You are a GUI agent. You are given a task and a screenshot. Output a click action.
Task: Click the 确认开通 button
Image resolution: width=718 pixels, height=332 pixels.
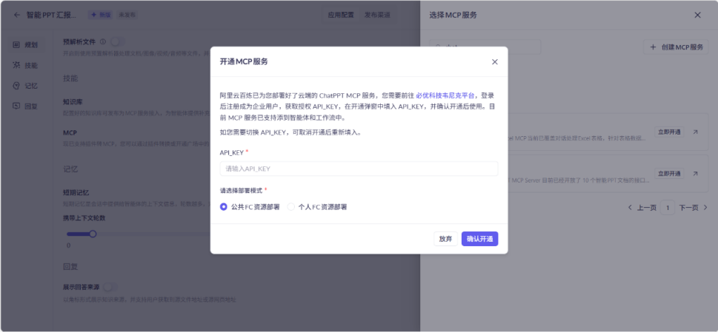click(480, 239)
